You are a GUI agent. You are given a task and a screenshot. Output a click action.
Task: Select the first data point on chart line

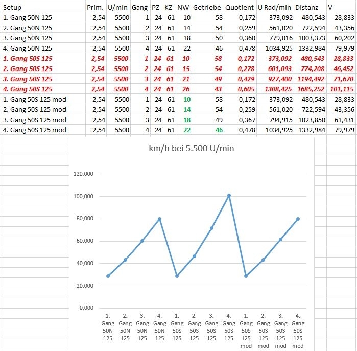[x=108, y=276]
